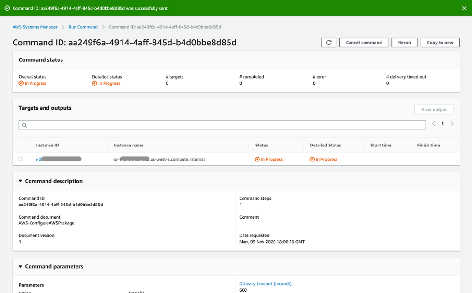Click the Cancel command button
The width and height of the screenshot is (473, 293).
click(x=364, y=42)
